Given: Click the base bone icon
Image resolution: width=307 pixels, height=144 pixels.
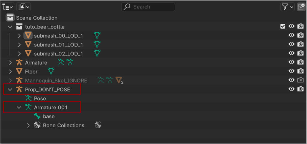Looking at the screenshot, I should pyautogui.click(x=37, y=116).
